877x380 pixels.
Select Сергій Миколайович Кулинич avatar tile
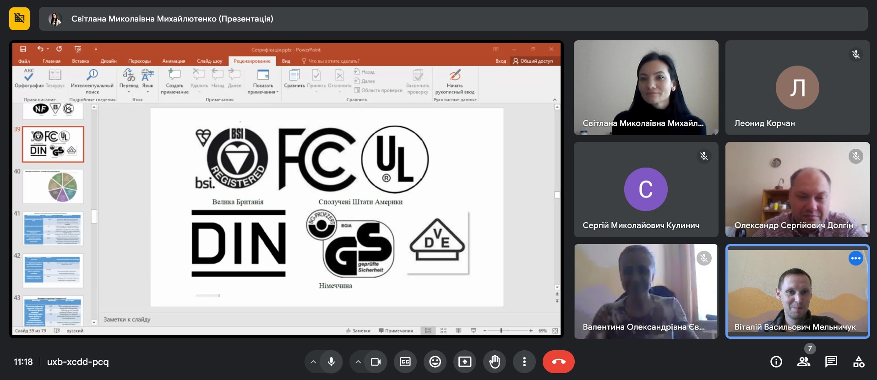(x=646, y=189)
